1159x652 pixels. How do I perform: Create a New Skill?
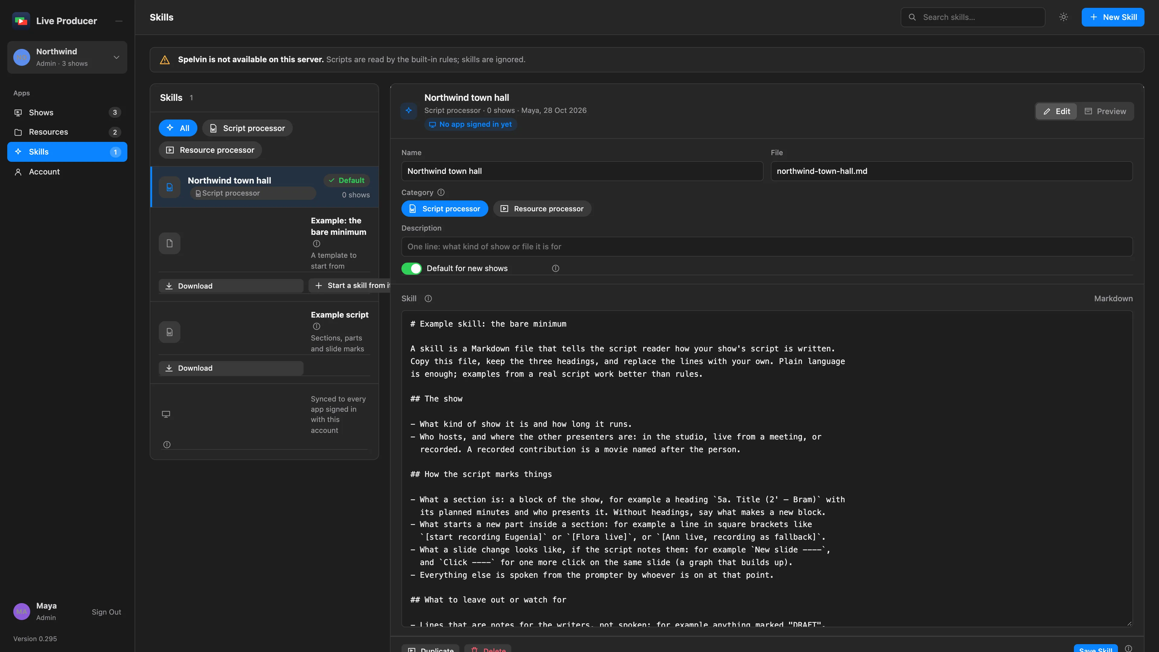[x=1113, y=17]
